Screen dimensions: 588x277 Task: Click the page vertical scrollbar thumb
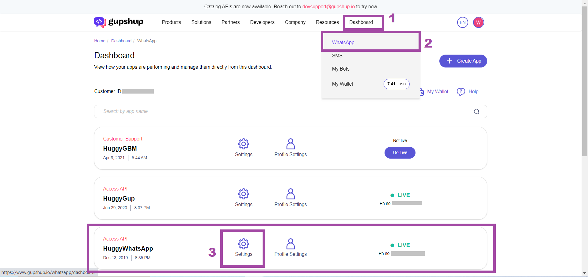pos(585,81)
